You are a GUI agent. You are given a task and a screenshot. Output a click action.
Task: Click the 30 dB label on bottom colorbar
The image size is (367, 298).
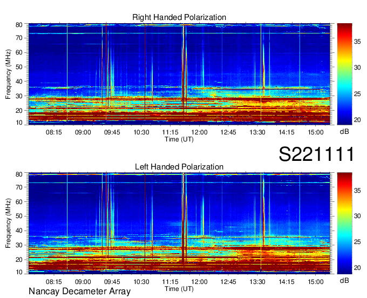pyautogui.click(x=357, y=215)
